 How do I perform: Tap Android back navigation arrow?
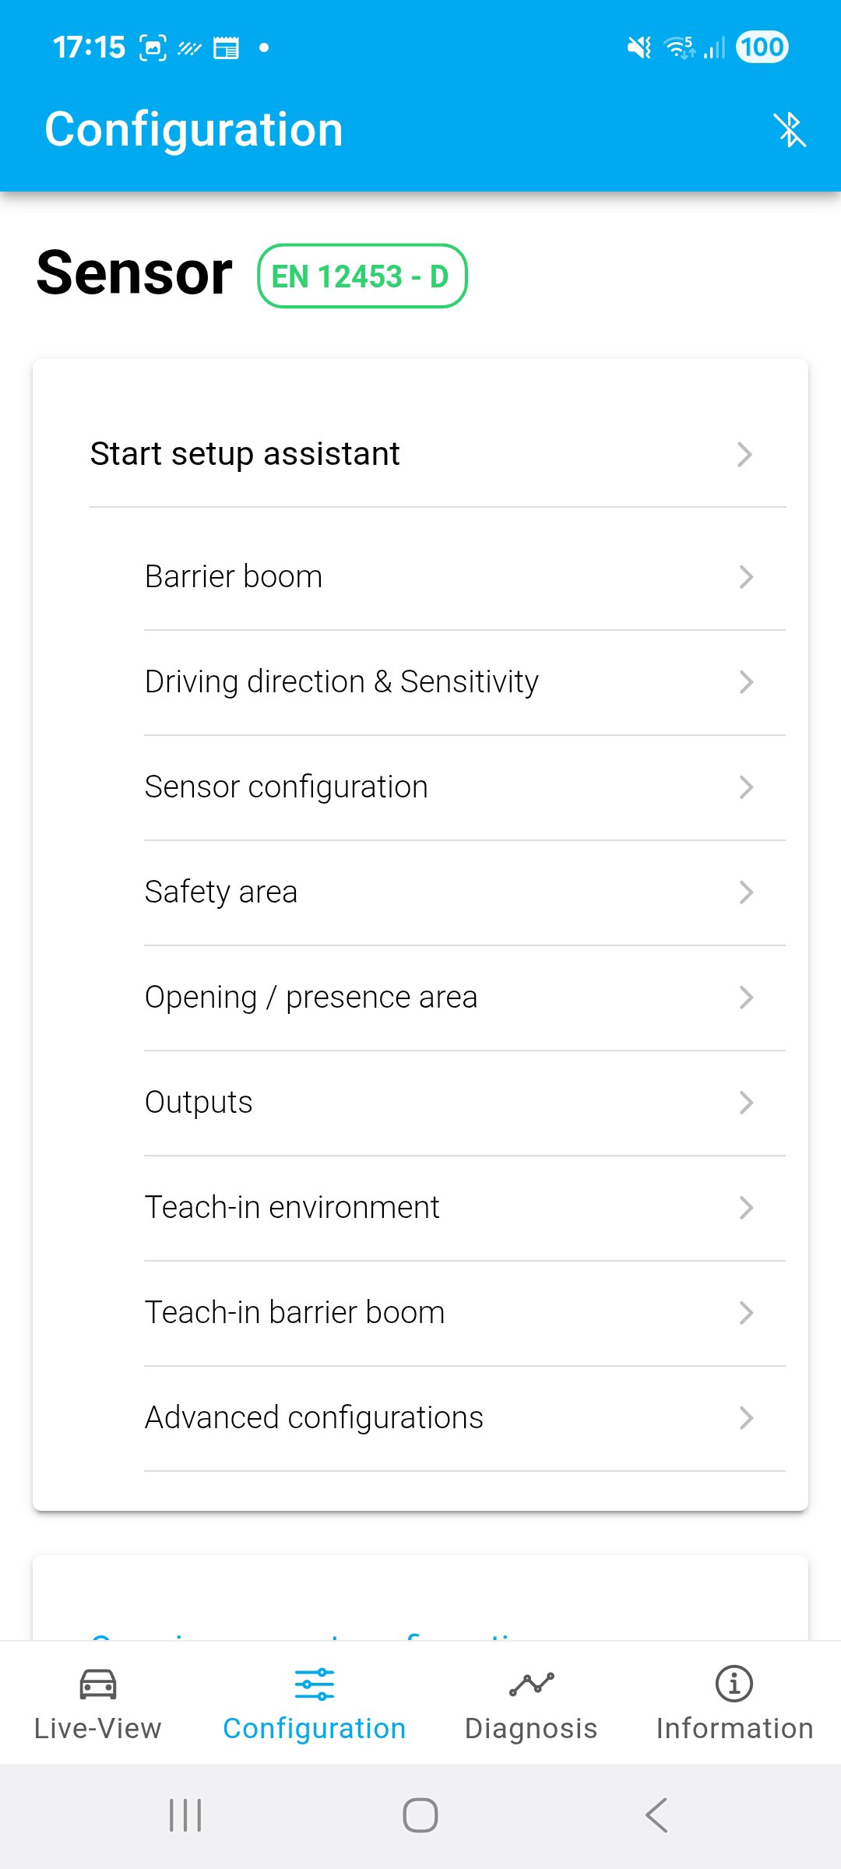656,1815
